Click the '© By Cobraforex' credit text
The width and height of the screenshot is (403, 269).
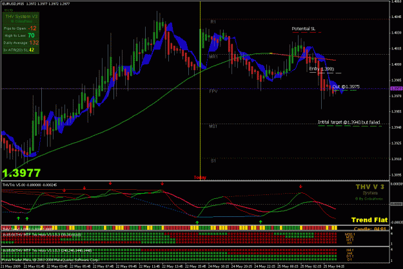pyautogui.click(x=369, y=199)
